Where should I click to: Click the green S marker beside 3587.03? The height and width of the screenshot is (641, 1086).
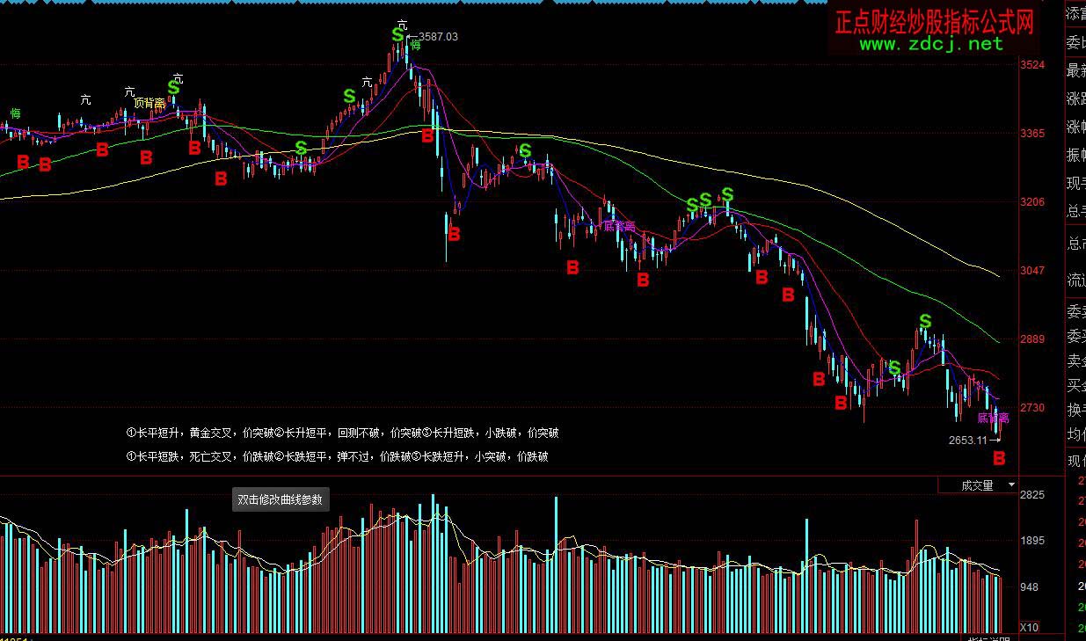click(397, 35)
